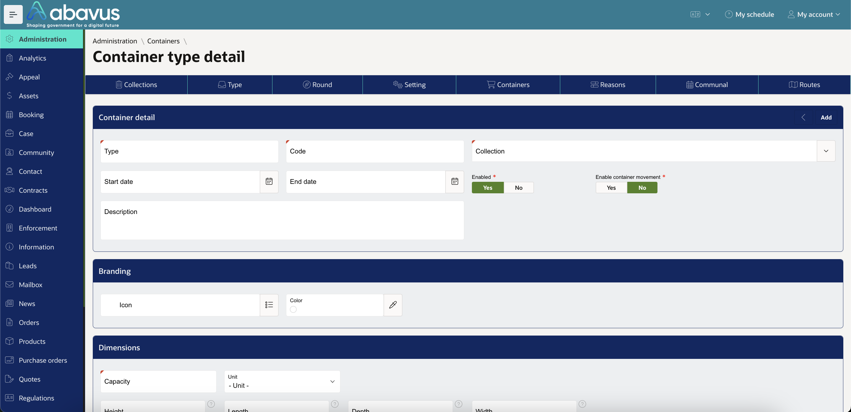Image resolution: width=851 pixels, height=412 pixels.
Task: Focus the Type input field
Action: 189,151
